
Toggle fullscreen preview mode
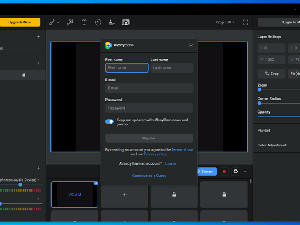(x=246, y=22)
